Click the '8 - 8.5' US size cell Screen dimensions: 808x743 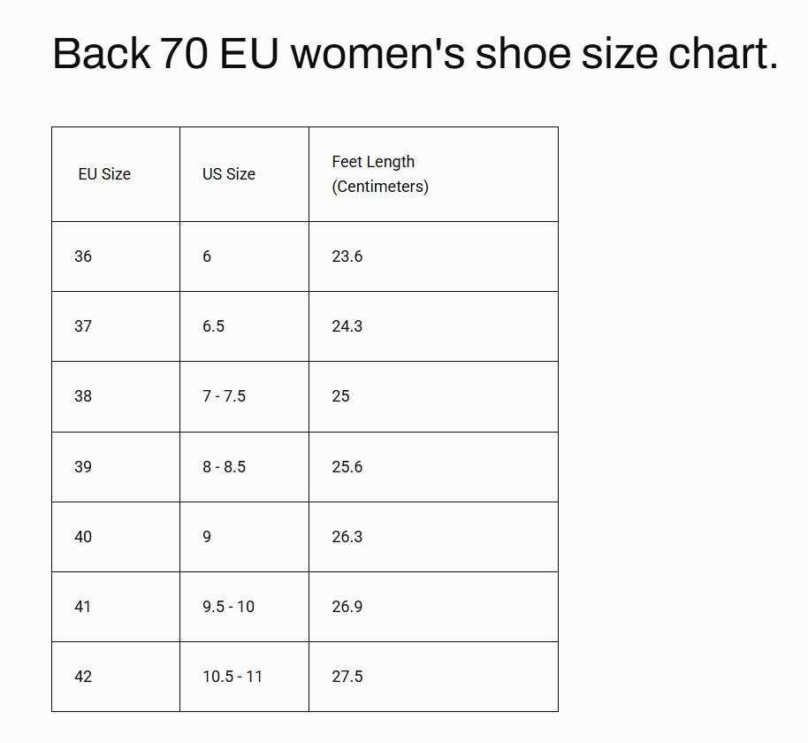tap(224, 467)
